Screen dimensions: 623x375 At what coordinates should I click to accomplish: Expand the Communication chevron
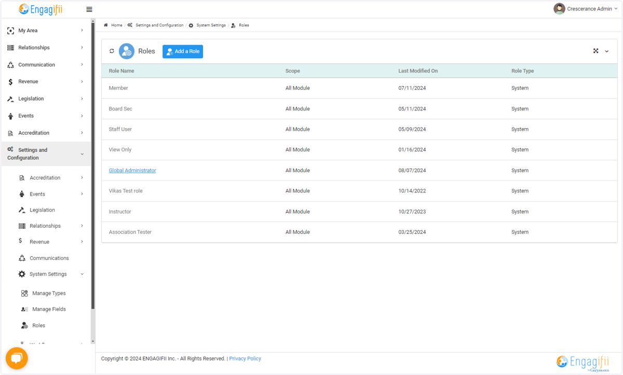pyautogui.click(x=82, y=65)
